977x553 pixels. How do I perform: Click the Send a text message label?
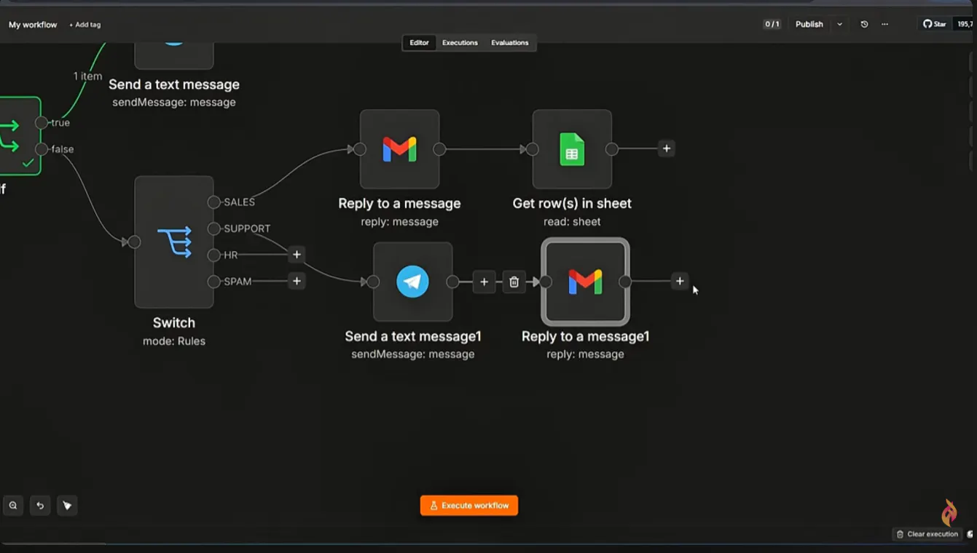pyautogui.click(x=174, y=84)
